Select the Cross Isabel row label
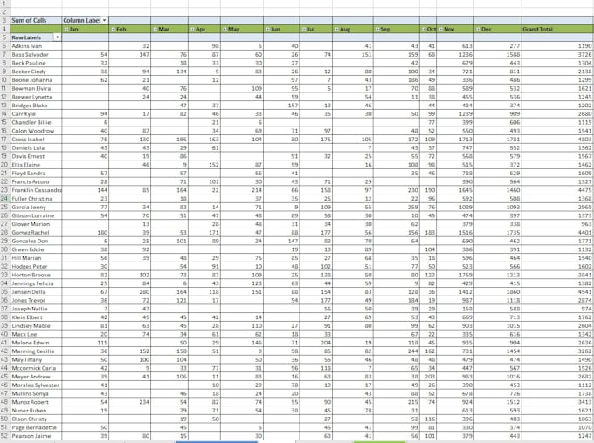The height and width of the screenshot is (443, 594). [x=36, y=140]
